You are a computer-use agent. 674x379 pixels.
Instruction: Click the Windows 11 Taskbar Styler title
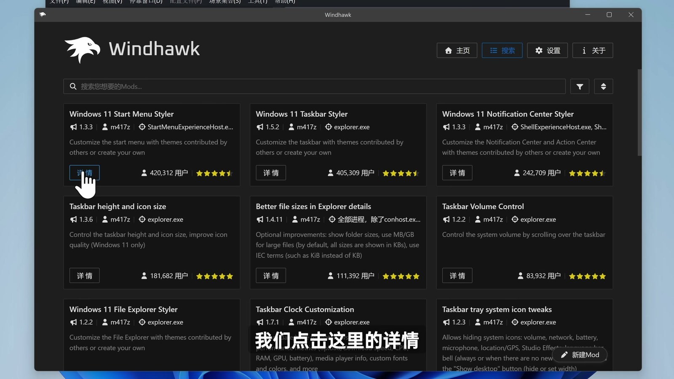pyautogui.click(x=302, y=114)
